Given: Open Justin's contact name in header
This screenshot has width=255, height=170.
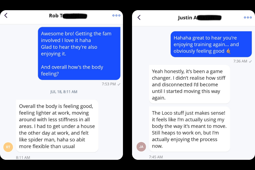Looking at the screenshot, I should 199,18.
